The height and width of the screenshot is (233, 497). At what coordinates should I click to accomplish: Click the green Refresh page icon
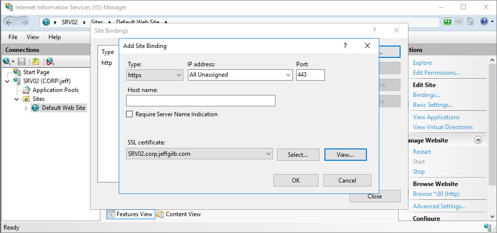[447, 22]
